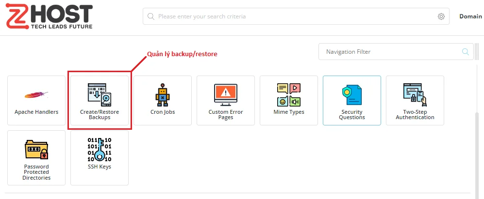The height and width of the screenshot is (199, 484).
Task: Click the ZHOST logo
Action: [x=49, y=16]
